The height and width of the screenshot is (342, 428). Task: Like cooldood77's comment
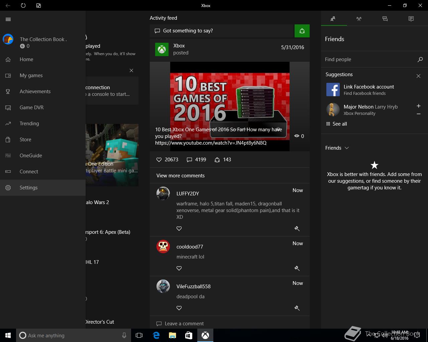click(x=179, y=268)
